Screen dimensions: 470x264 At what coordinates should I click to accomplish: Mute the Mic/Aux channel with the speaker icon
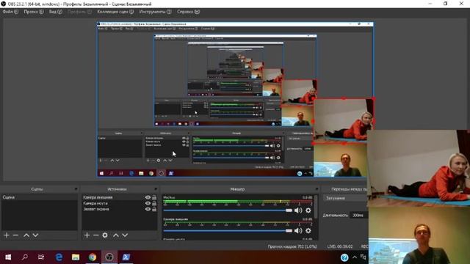298,210
